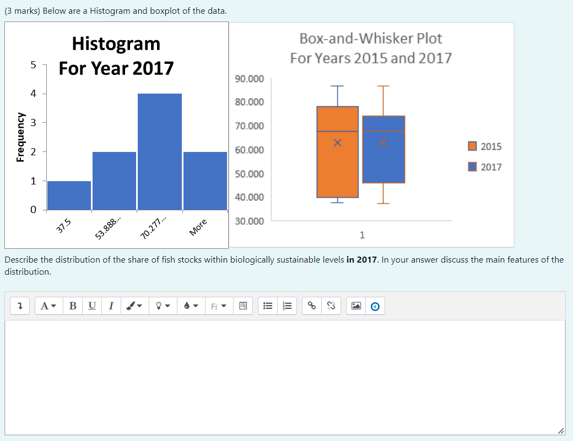This screenshot has width=573, height=441.
Task: Click the unlink icon
Action: click(x=331, y=306)
